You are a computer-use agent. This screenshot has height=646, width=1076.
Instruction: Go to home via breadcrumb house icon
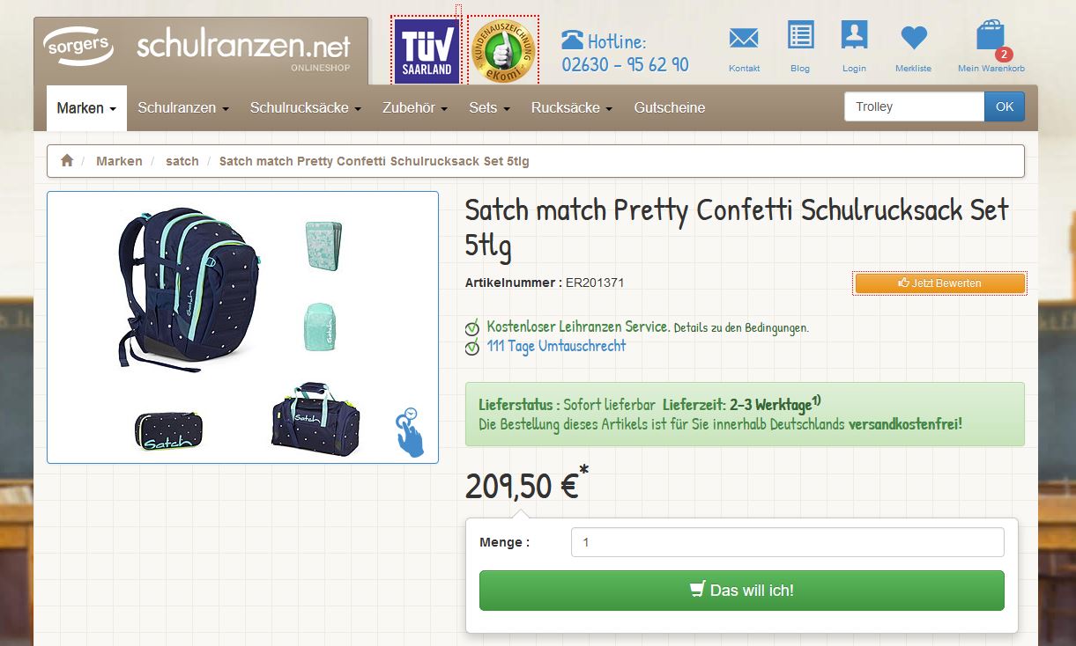click(67, 161)
